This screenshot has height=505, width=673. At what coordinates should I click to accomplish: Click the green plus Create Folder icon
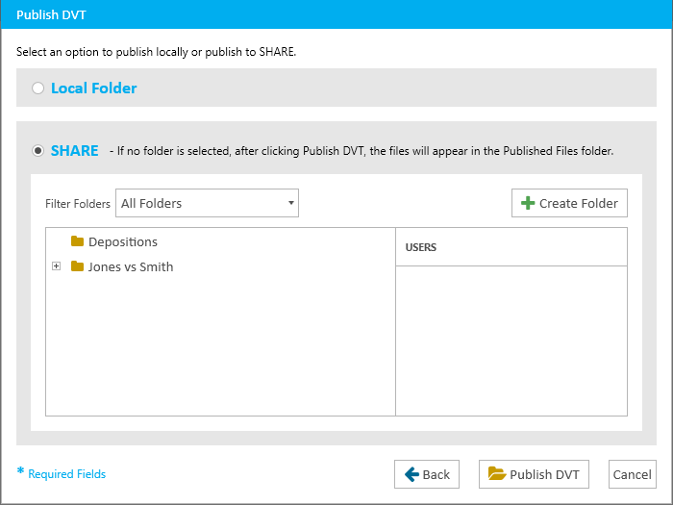[528, 203]
